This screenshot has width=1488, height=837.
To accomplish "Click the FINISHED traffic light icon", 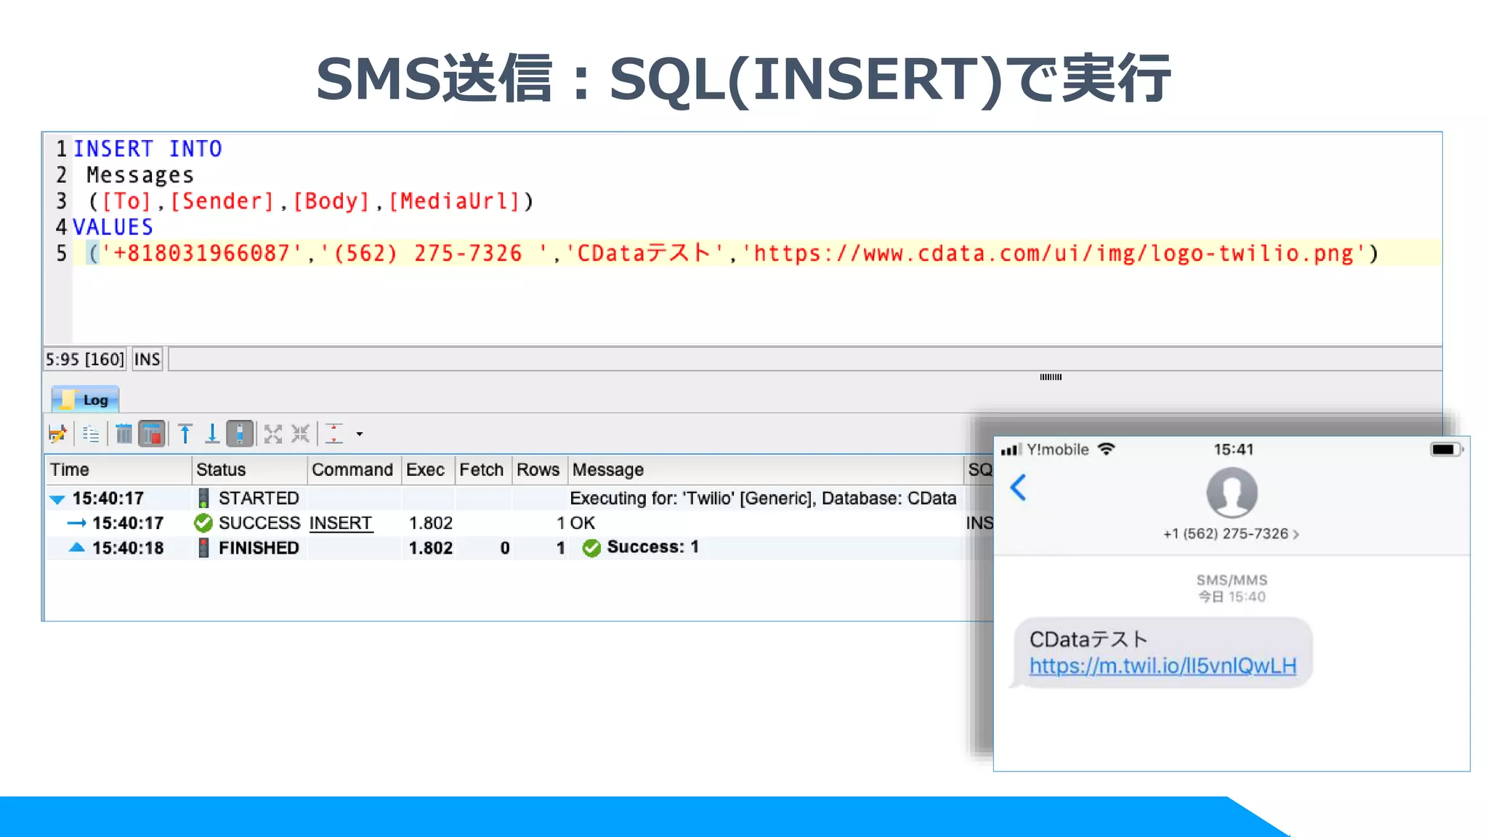I will point(203,548).
